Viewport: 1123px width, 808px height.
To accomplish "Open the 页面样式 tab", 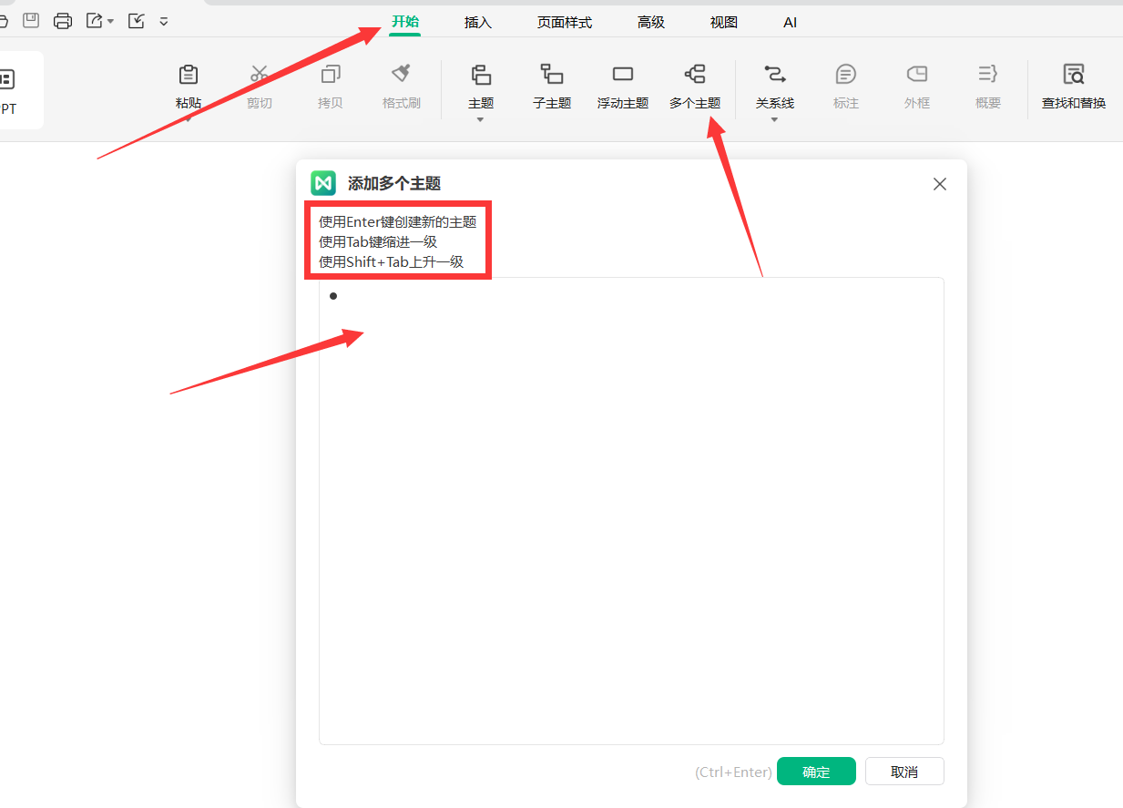I will 565,23.
